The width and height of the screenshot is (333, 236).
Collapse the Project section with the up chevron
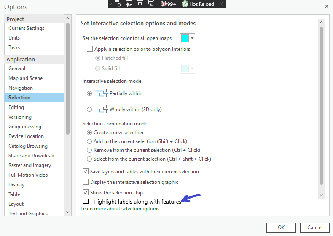click(67, 18)
